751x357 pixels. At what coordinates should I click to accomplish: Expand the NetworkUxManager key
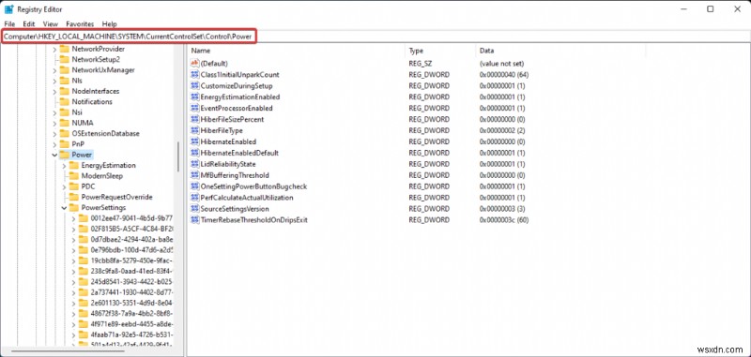pyautogui.click(x=54, y=69)
